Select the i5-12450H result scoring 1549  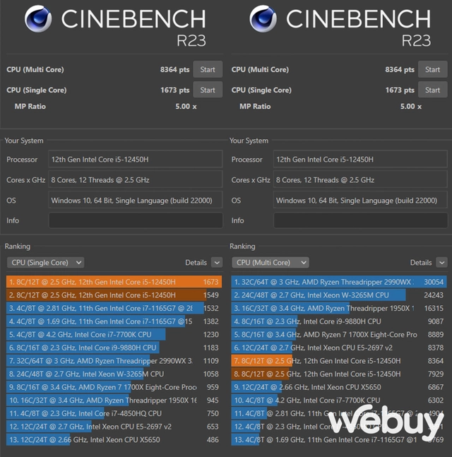[x=113, y=295]
